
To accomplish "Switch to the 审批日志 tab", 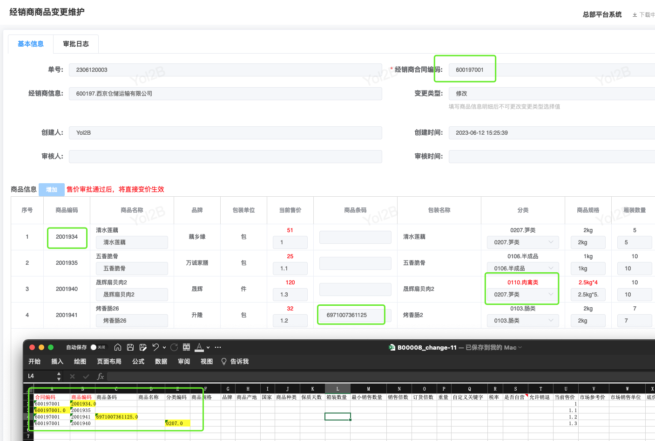I will point(76,44).
